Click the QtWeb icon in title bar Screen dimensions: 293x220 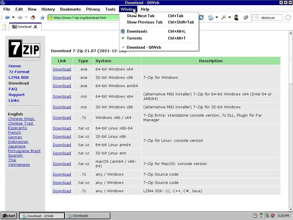(3, 2)
